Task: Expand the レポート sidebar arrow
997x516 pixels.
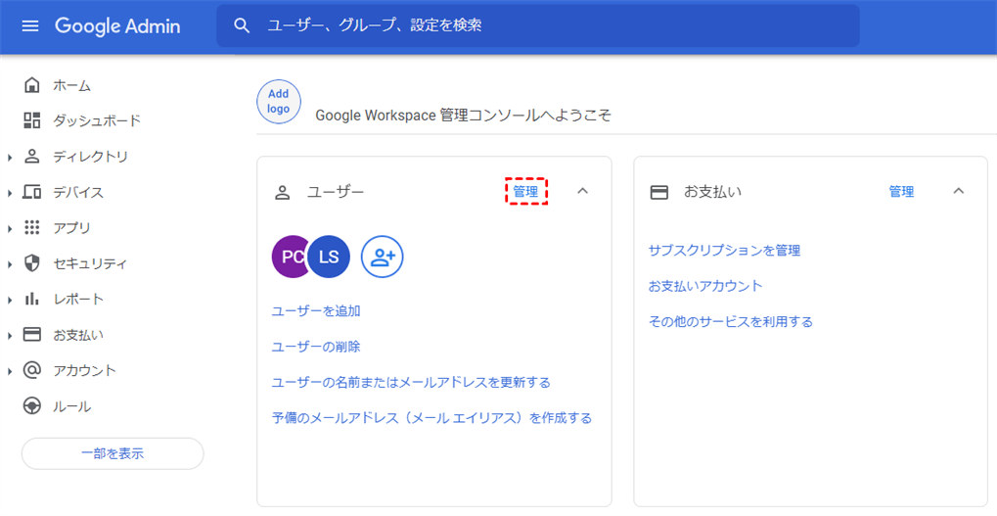Action: 10,300
